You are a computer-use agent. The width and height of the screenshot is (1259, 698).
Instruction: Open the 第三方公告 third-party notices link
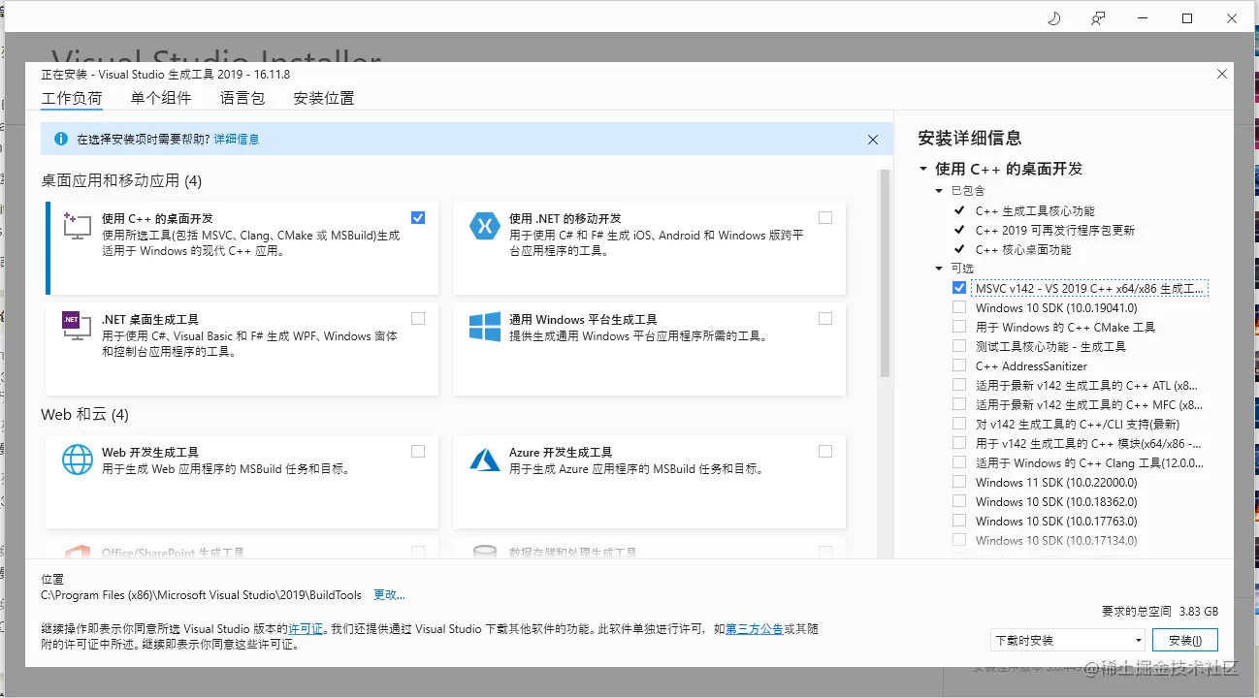point(755,629)
